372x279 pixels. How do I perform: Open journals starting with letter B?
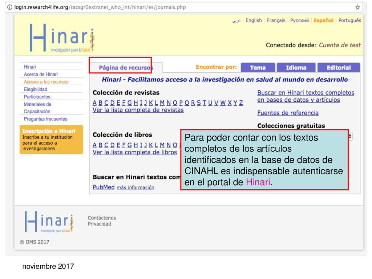pos(100,103)
